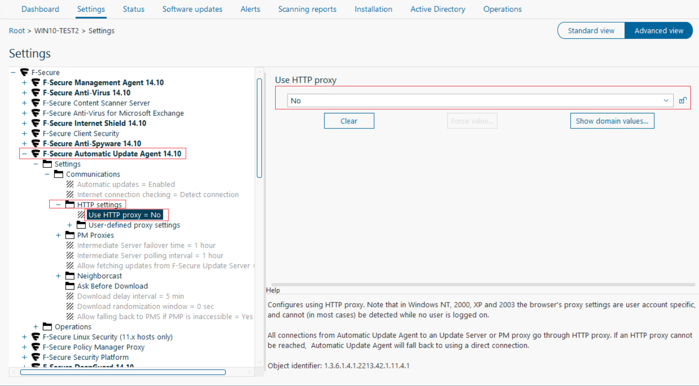Select Allow falling back to PMS row
The height and width of the screenshot is (386, 699).
(x=165, y=316)
